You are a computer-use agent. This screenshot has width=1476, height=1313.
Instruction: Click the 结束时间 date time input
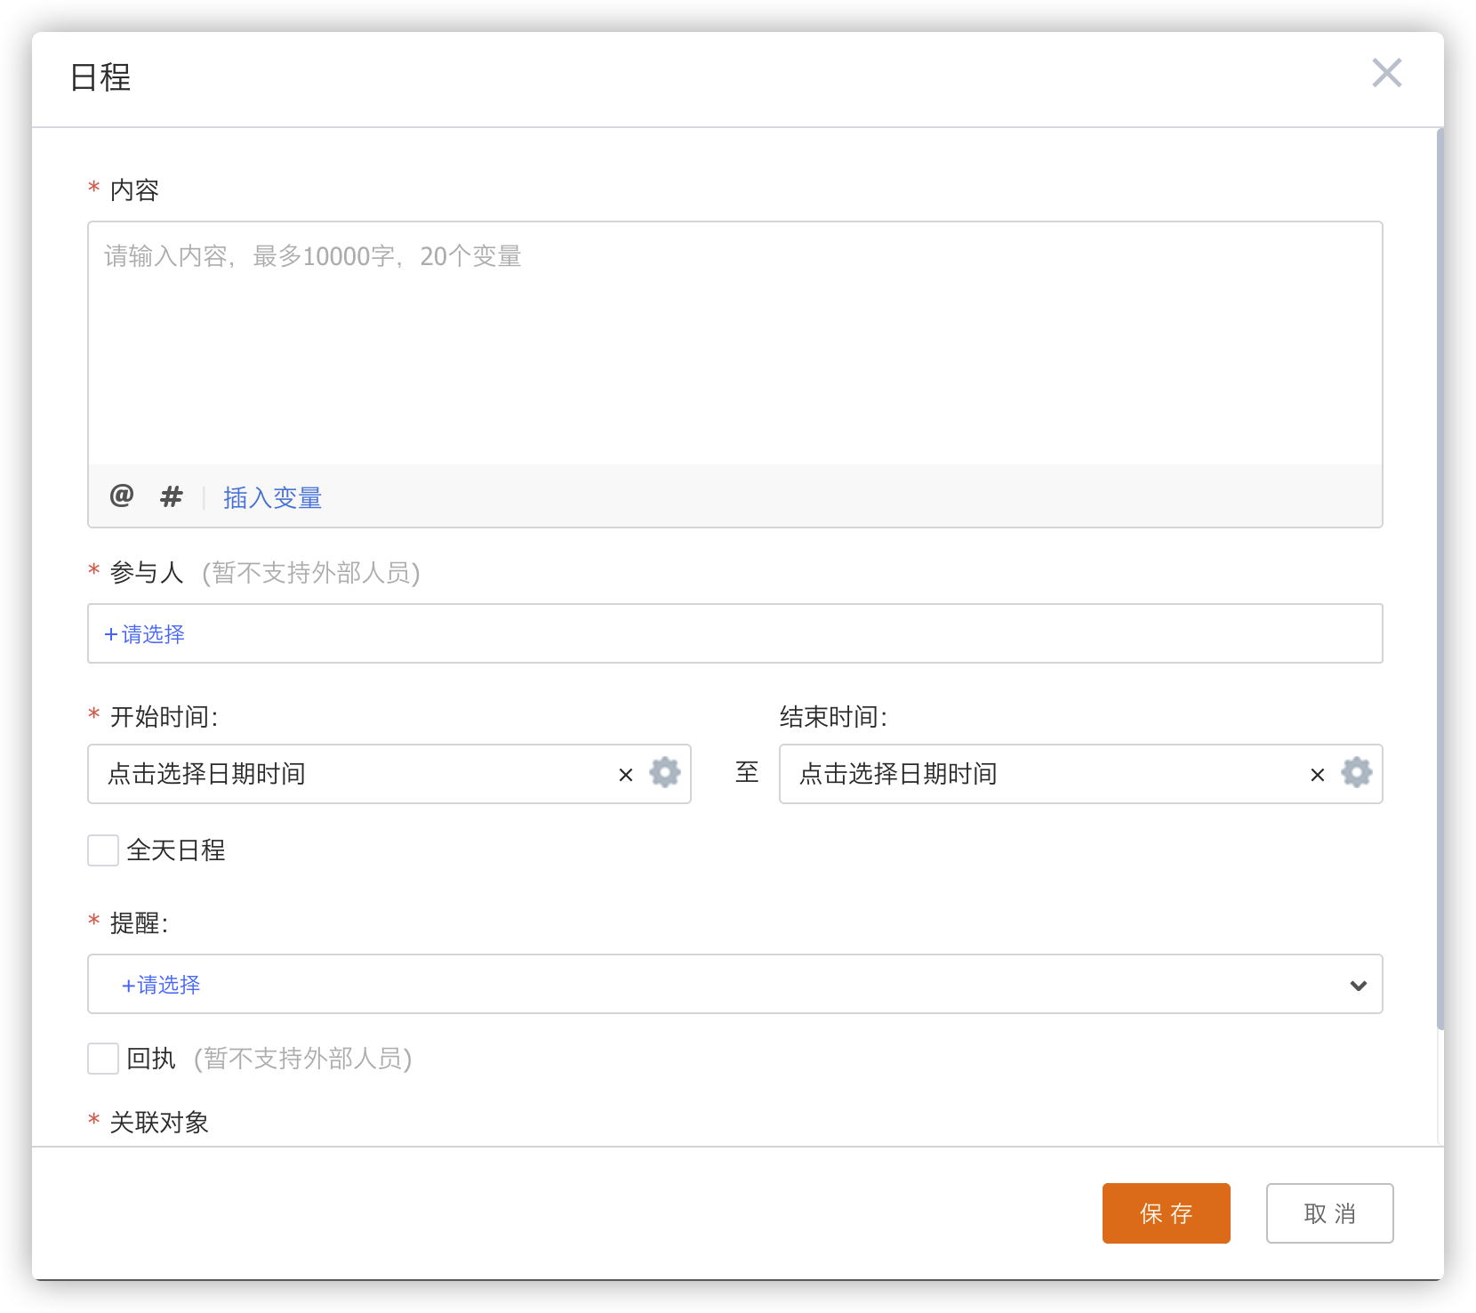[1040, 774]
